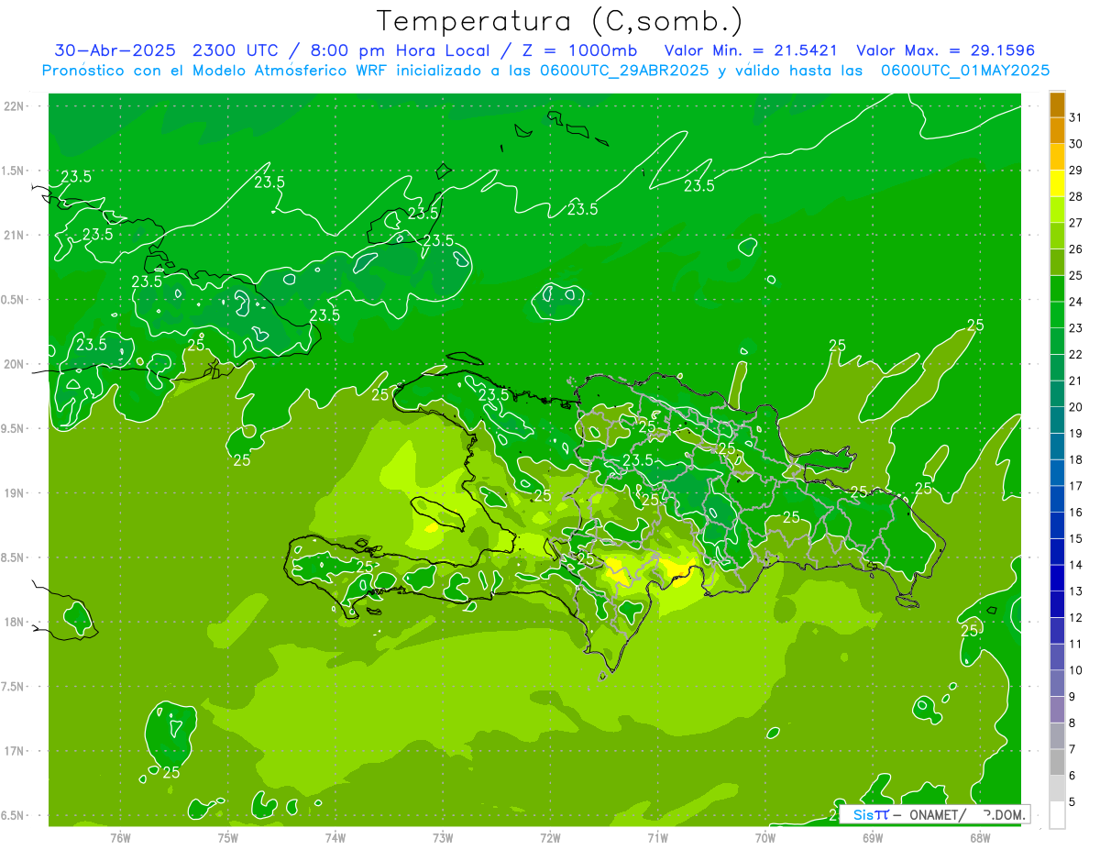Image resolution: width=1100 pixels, height=850 pixels.
Task: Click the 73W longitude axis label
Action: 443,838
